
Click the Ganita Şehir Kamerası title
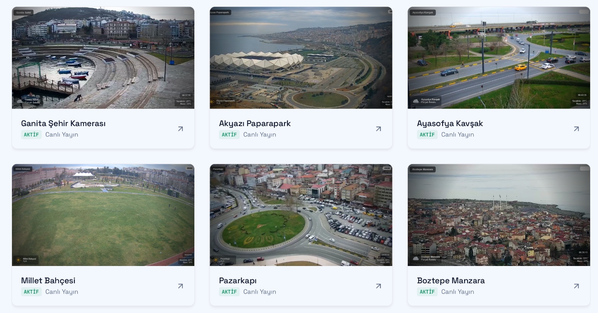(63, 123)
